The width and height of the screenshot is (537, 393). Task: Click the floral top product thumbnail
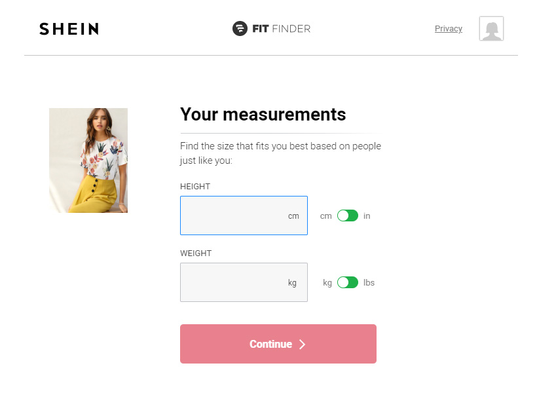click(x=88, y=160)
